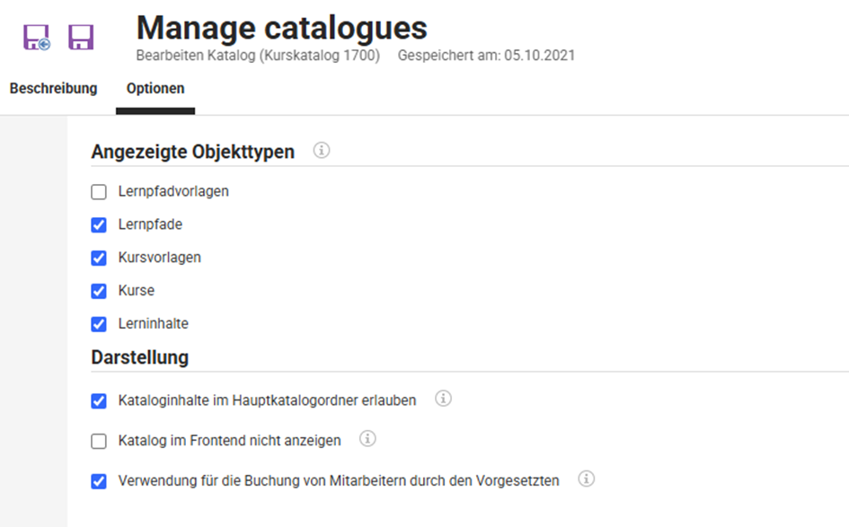Uncheck the Kurse option
849x527 pixels.
click(x=98, y=291)
